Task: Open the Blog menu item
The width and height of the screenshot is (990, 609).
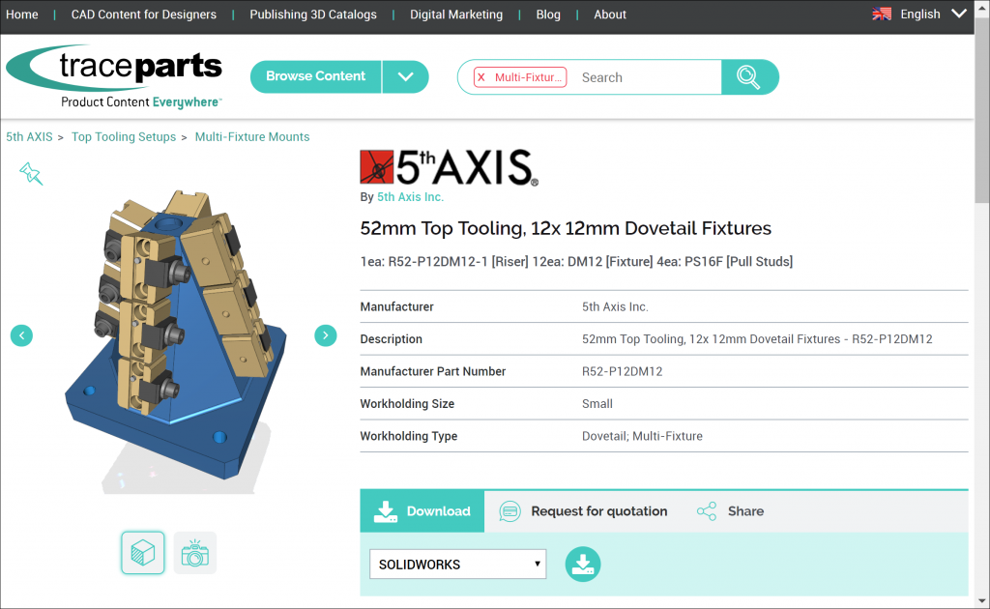Action: point(548,14)
